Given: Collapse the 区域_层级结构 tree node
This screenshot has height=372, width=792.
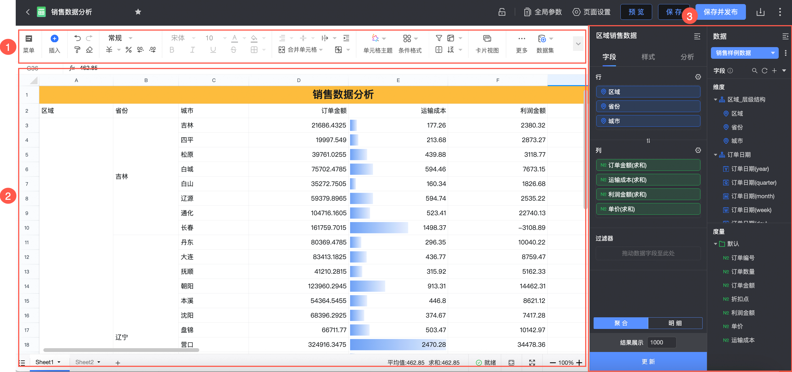Looking at the screenshot, I should coord(716,100).
